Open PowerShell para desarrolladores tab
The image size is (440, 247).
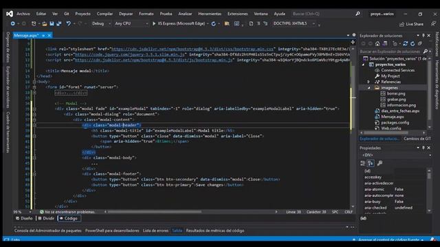[112, 231]
